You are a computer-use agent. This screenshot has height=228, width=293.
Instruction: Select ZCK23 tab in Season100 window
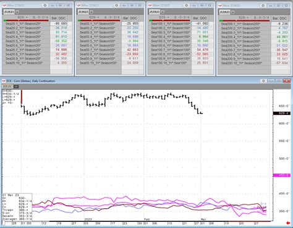[155, 12]
